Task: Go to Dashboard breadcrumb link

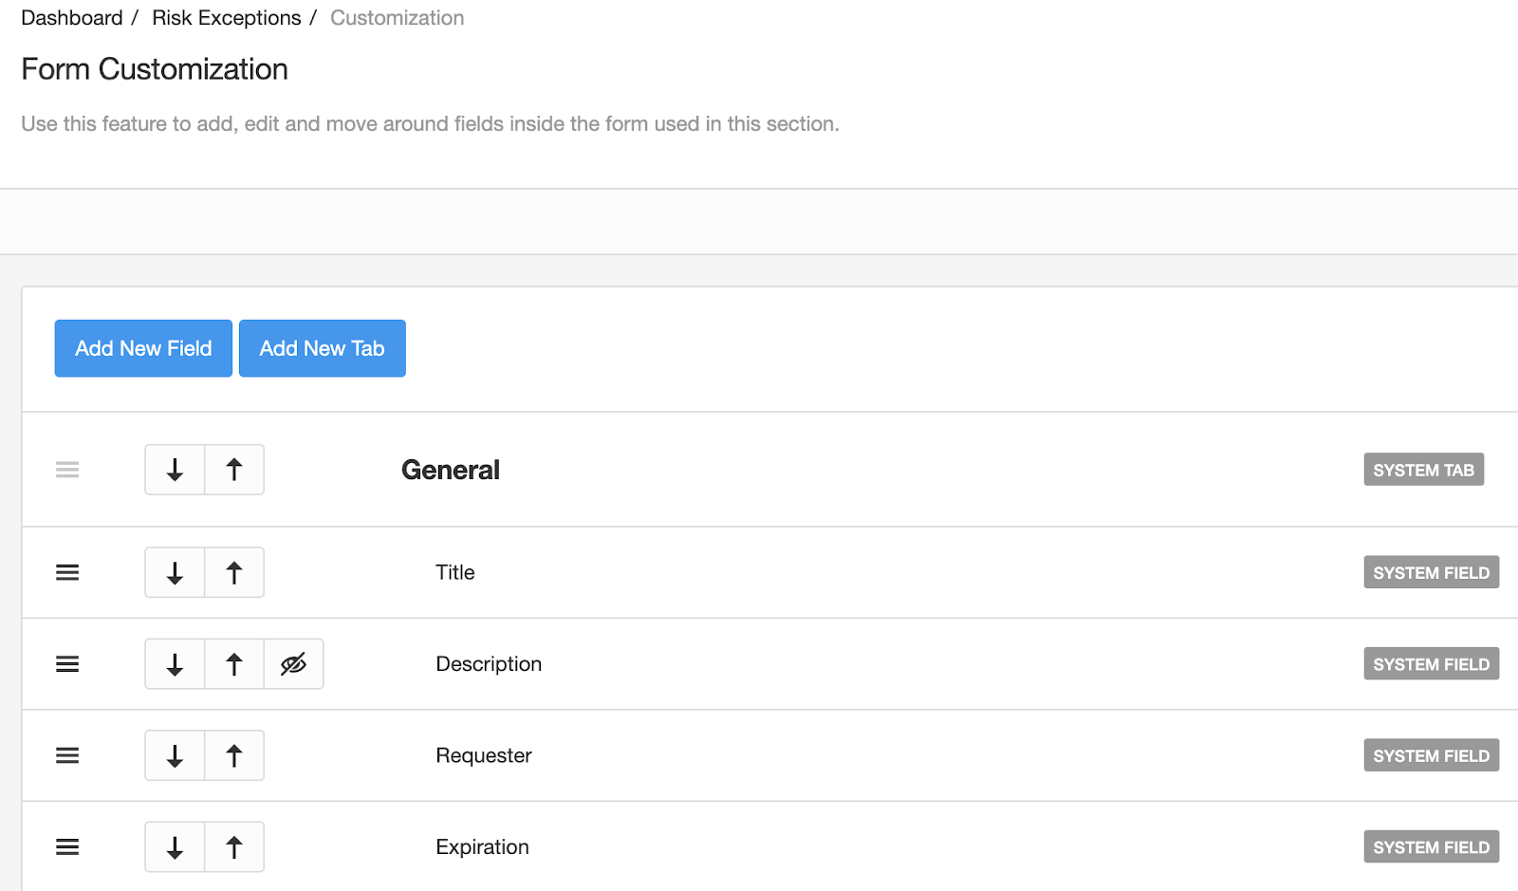Action: (x=72, y=18)
